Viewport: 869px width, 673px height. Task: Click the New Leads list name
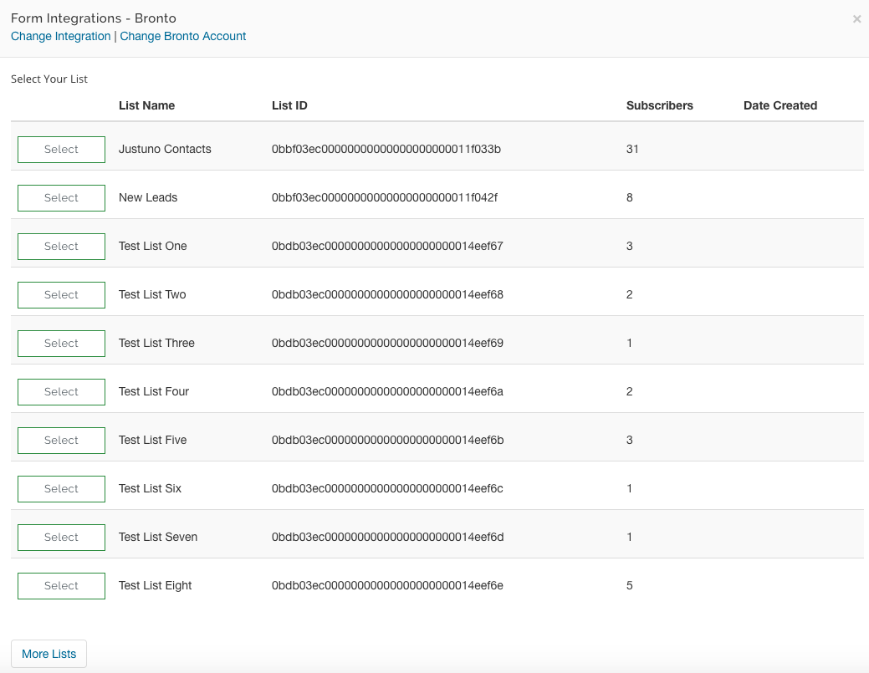tap(148, 197)
